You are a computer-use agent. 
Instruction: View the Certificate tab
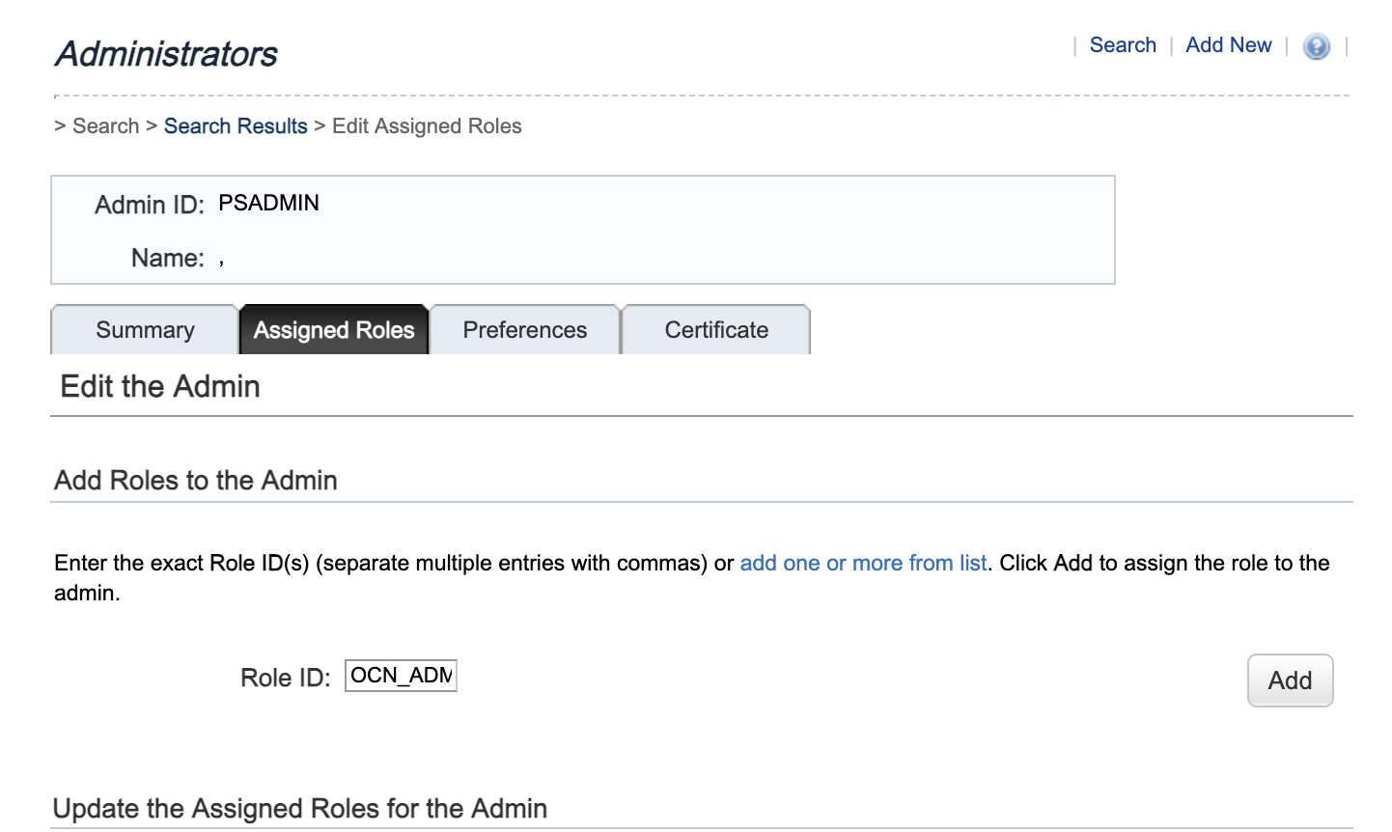[715, 329]
